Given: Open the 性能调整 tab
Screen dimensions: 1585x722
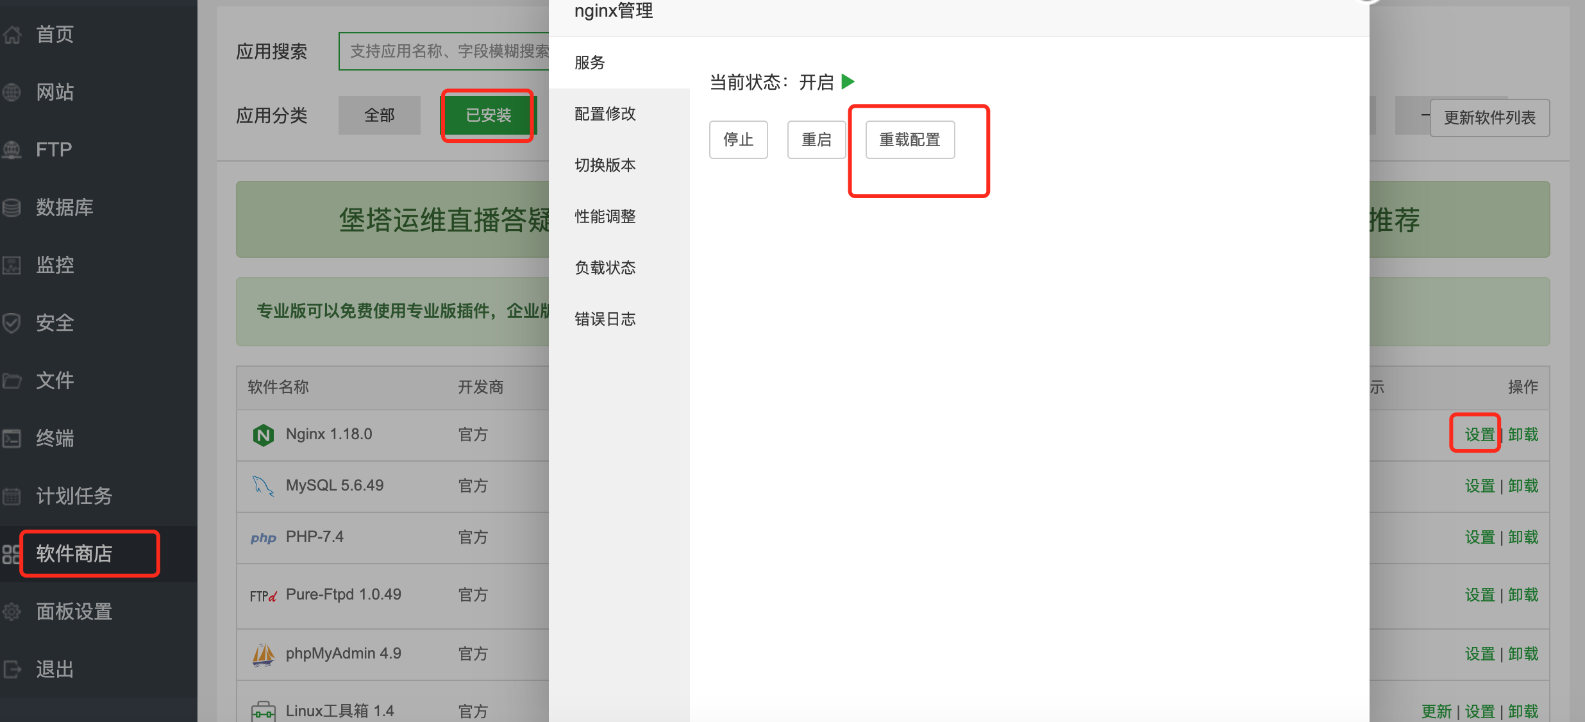Looking at the screenshot, I should [605, 217].
